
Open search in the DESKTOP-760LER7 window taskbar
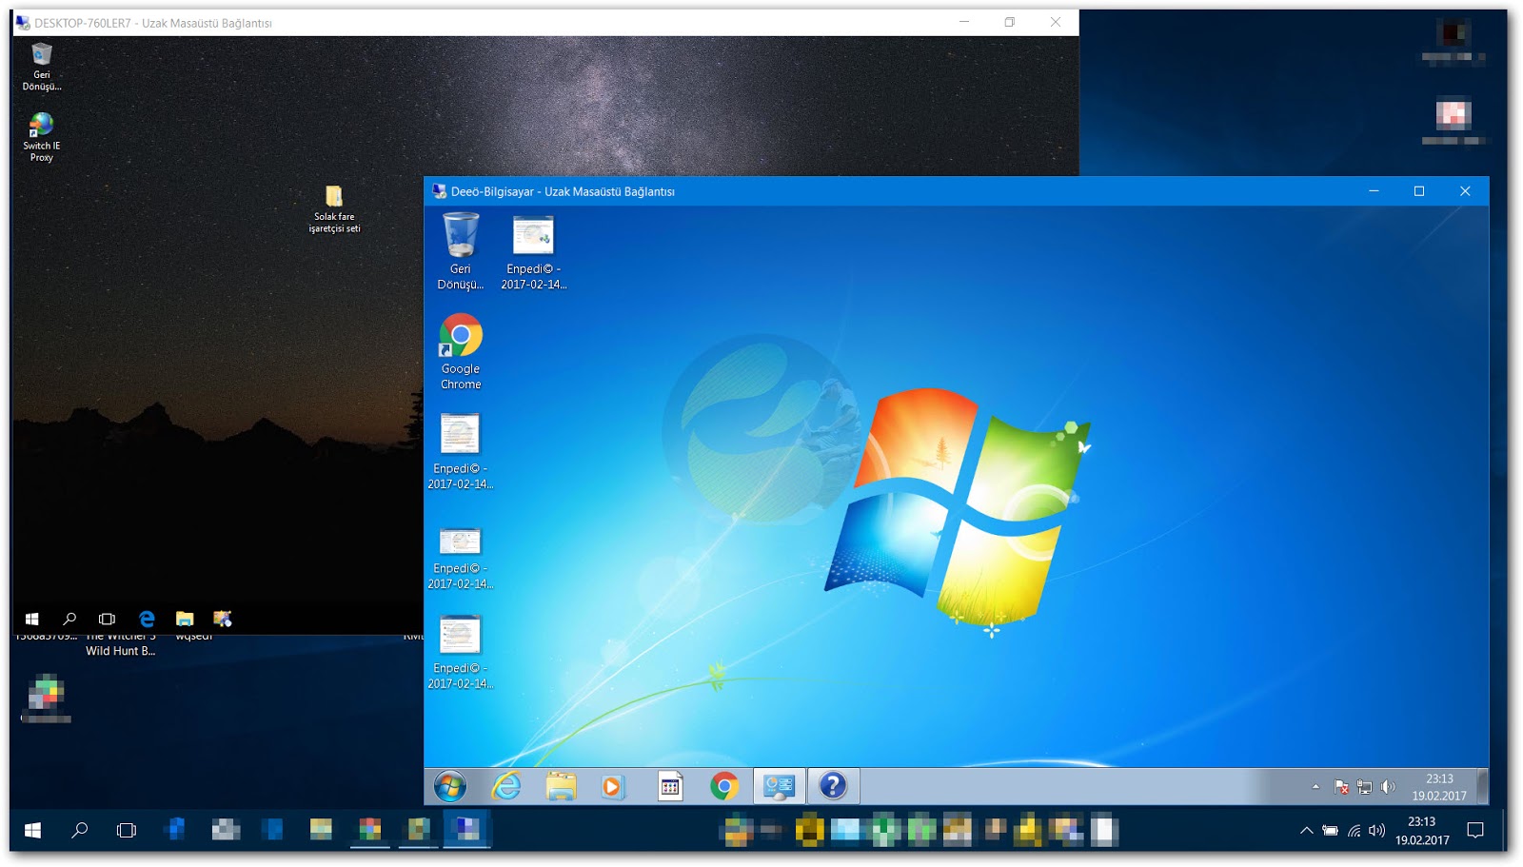(69, 619)
